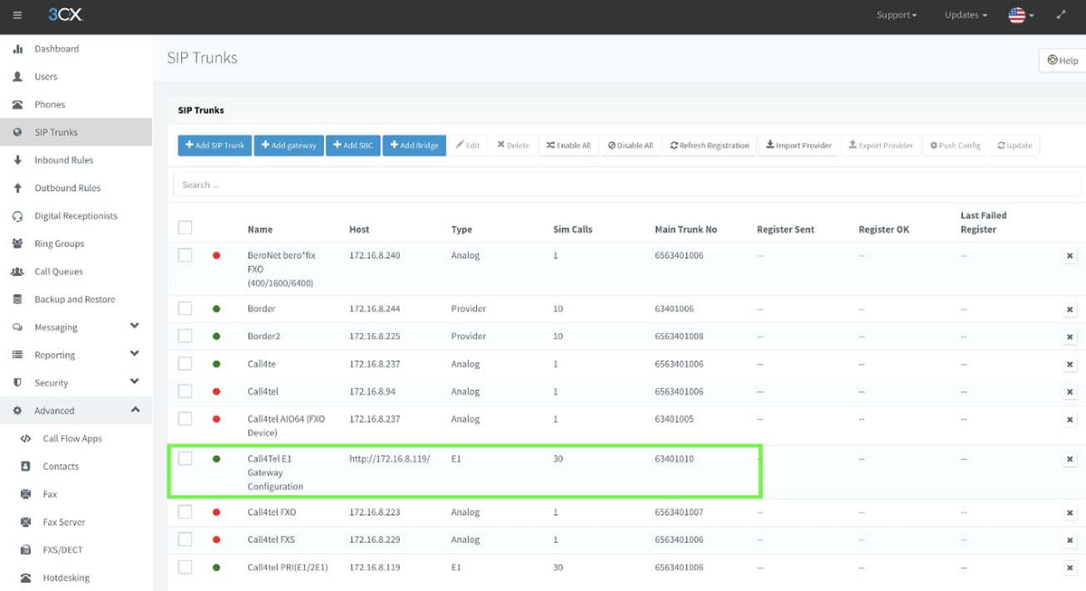Image resolution: width=1086 pixels, height=591 pixels.
Task: Click the Digital Receptionists headset icon
Action: click(17, 216)
